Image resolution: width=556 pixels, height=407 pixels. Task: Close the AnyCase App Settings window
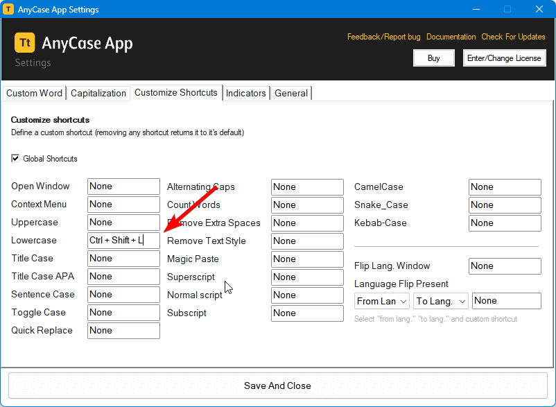(x=539, y=9)
